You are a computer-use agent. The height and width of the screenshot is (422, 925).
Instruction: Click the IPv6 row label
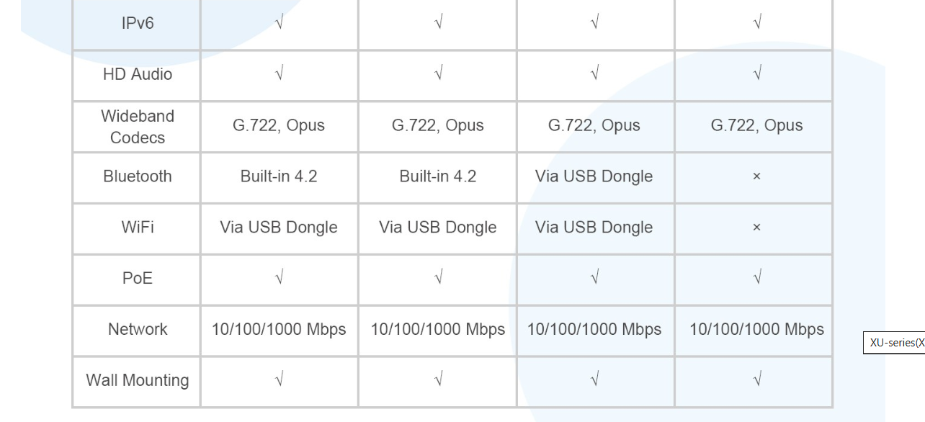pos(137,23)
